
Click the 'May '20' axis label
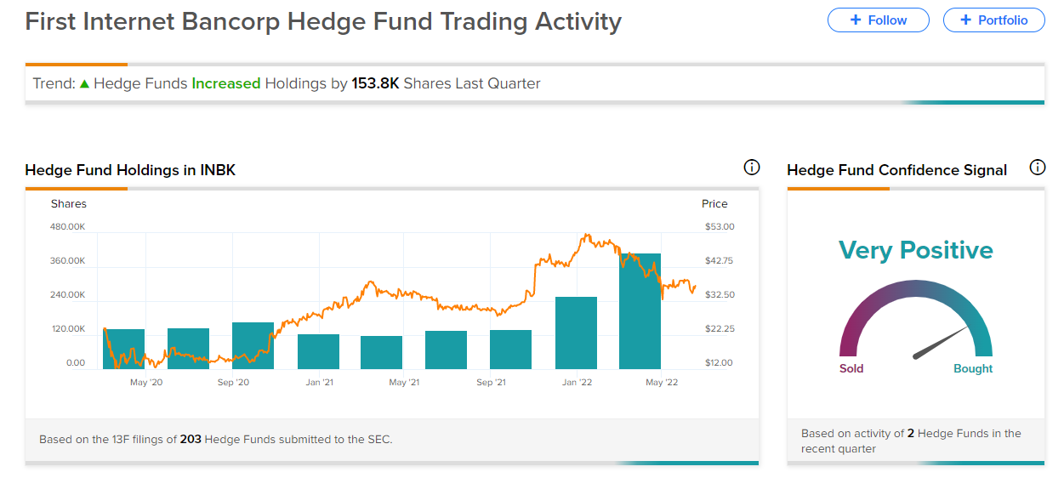pyautogui.click(x=146, y=383)
